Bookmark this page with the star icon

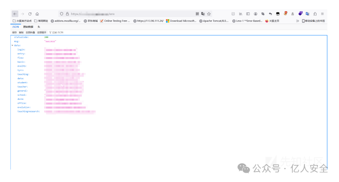(x=209, y=14)
